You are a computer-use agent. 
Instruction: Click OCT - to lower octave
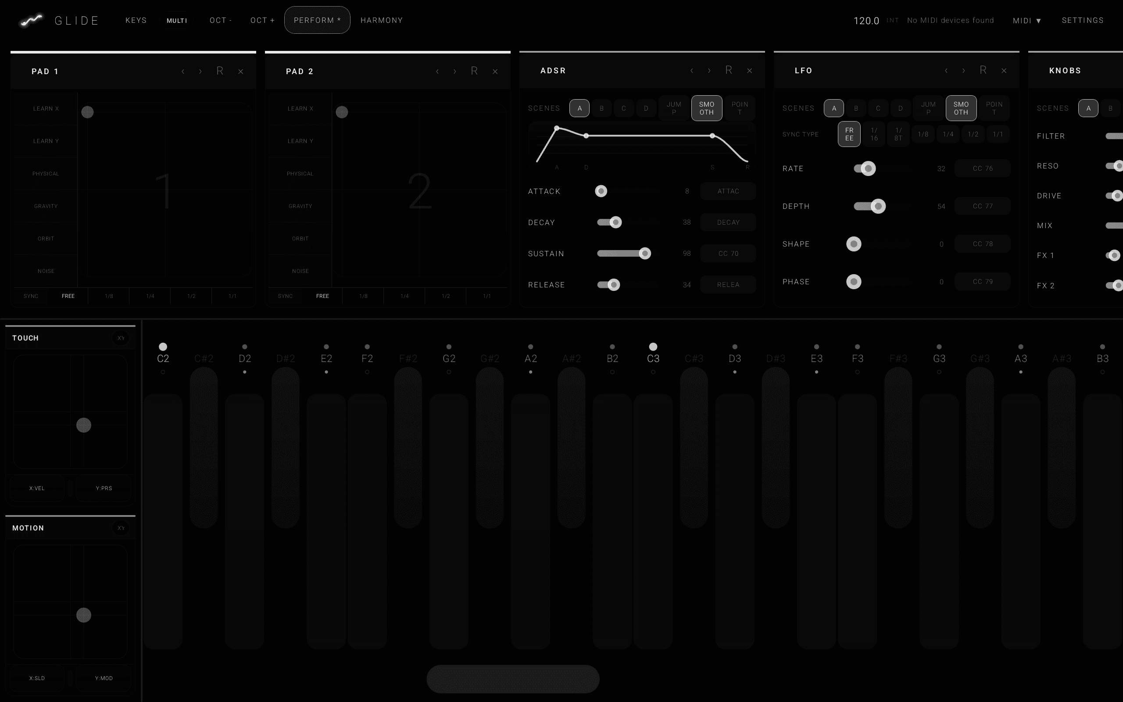(x=220, y=21)
